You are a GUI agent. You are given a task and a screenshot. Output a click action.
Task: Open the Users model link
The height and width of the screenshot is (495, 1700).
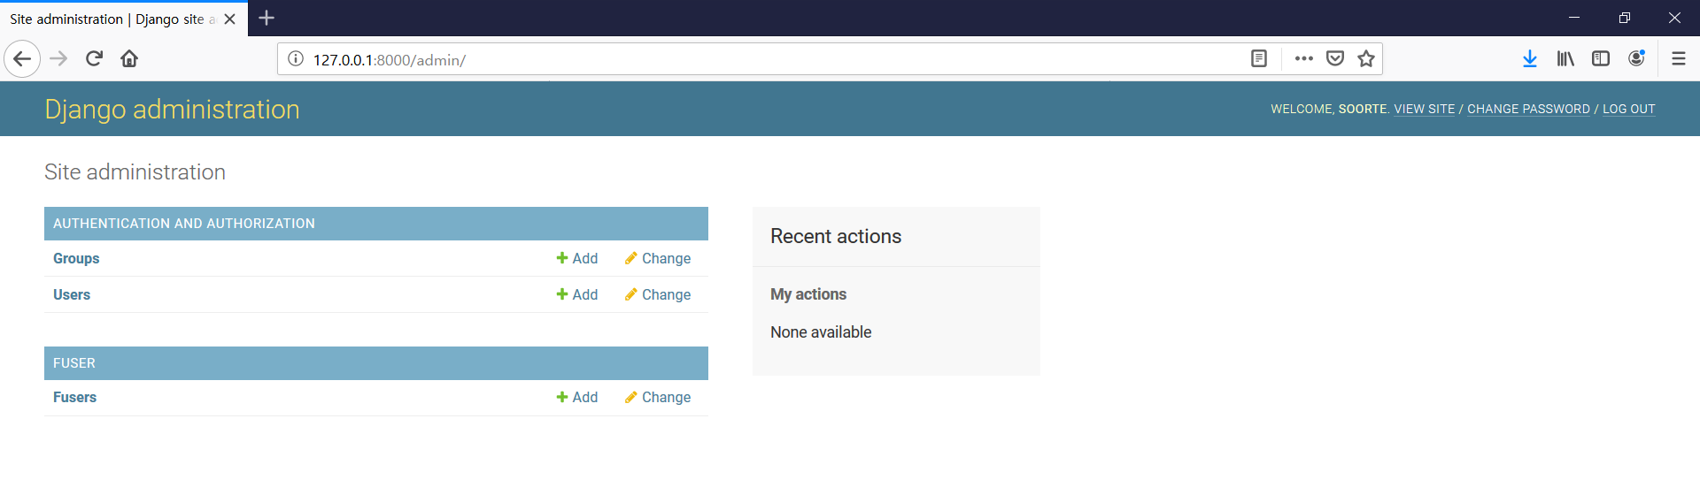72,295
